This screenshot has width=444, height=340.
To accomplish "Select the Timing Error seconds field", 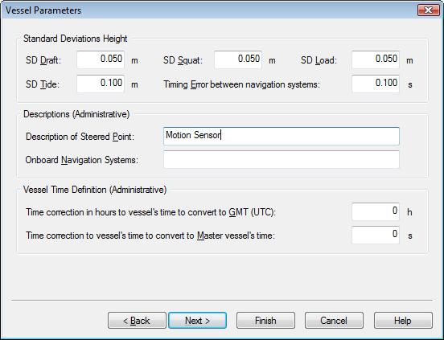I will tap(376, 84).
